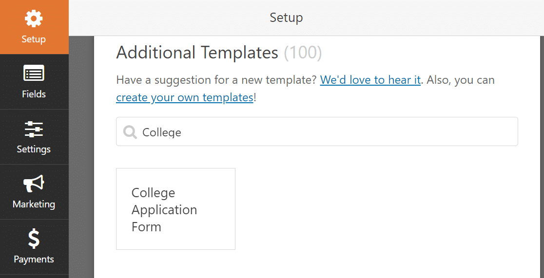Click the College Application Form title text
The image size is (544, 278).
click(164, 210)
